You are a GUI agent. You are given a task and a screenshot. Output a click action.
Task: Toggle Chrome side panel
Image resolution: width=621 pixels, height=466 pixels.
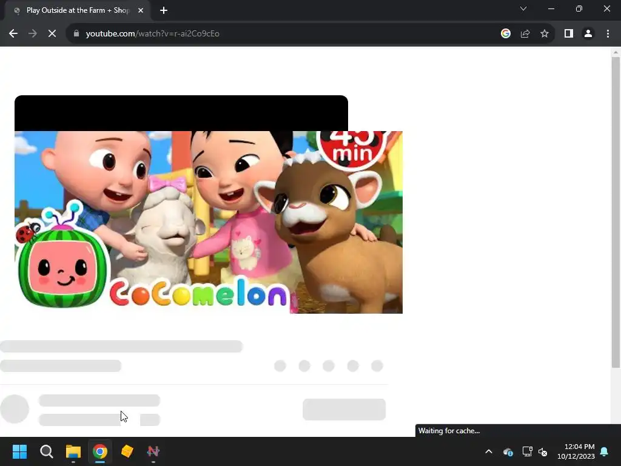pyautogui.click(x=569, y=34)
